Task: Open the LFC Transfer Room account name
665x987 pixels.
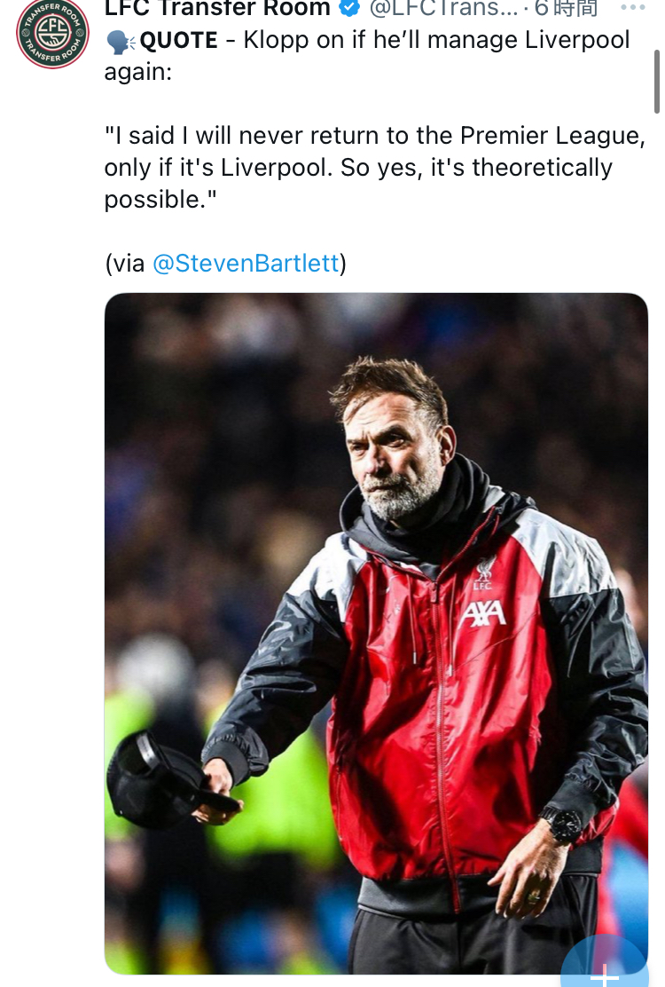Action: click(x=217, y=9)
